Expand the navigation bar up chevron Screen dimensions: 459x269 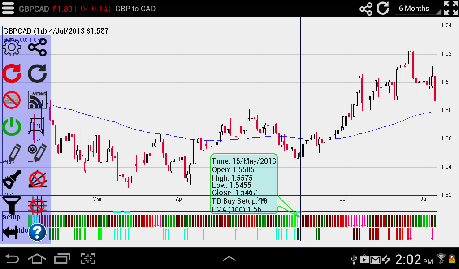229,258
